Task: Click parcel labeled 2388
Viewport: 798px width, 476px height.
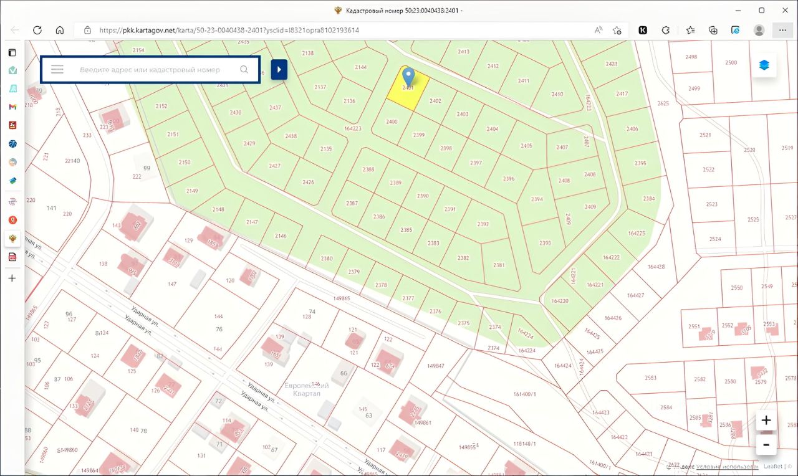Action: point(368,169)
